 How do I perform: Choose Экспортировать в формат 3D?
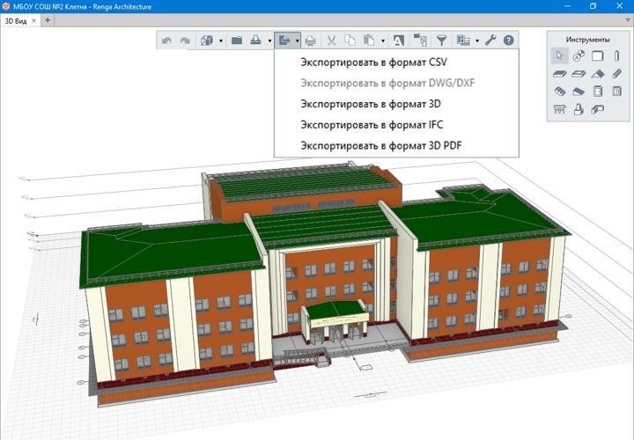pos(371,104)
